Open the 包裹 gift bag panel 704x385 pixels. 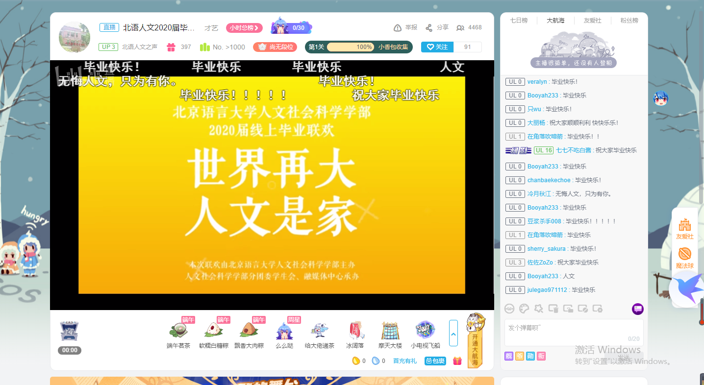(435, 361)
